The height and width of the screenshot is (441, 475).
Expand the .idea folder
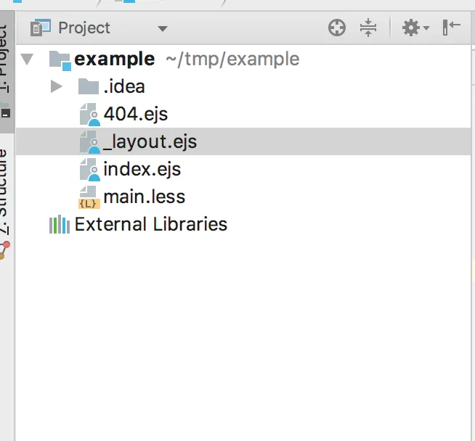point(56,87)
